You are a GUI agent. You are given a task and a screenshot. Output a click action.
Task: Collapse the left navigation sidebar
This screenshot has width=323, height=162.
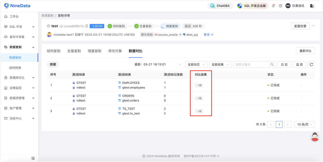coord(33,158)
